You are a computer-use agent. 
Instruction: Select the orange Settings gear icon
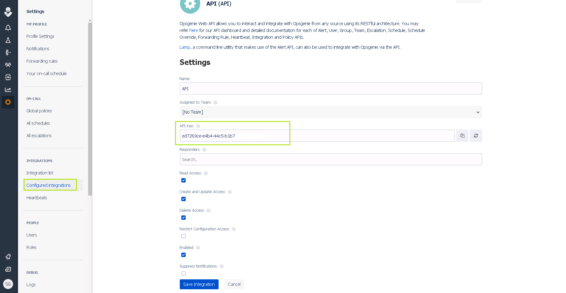pos(8,102)
